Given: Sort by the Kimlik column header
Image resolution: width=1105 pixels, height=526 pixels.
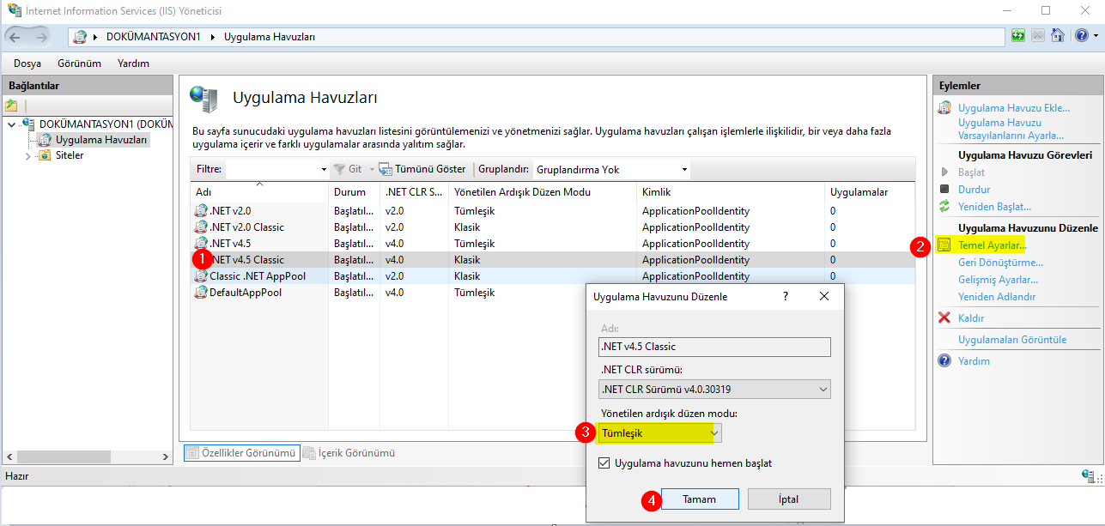Looking at the screenshot, I should click(731, 192).
